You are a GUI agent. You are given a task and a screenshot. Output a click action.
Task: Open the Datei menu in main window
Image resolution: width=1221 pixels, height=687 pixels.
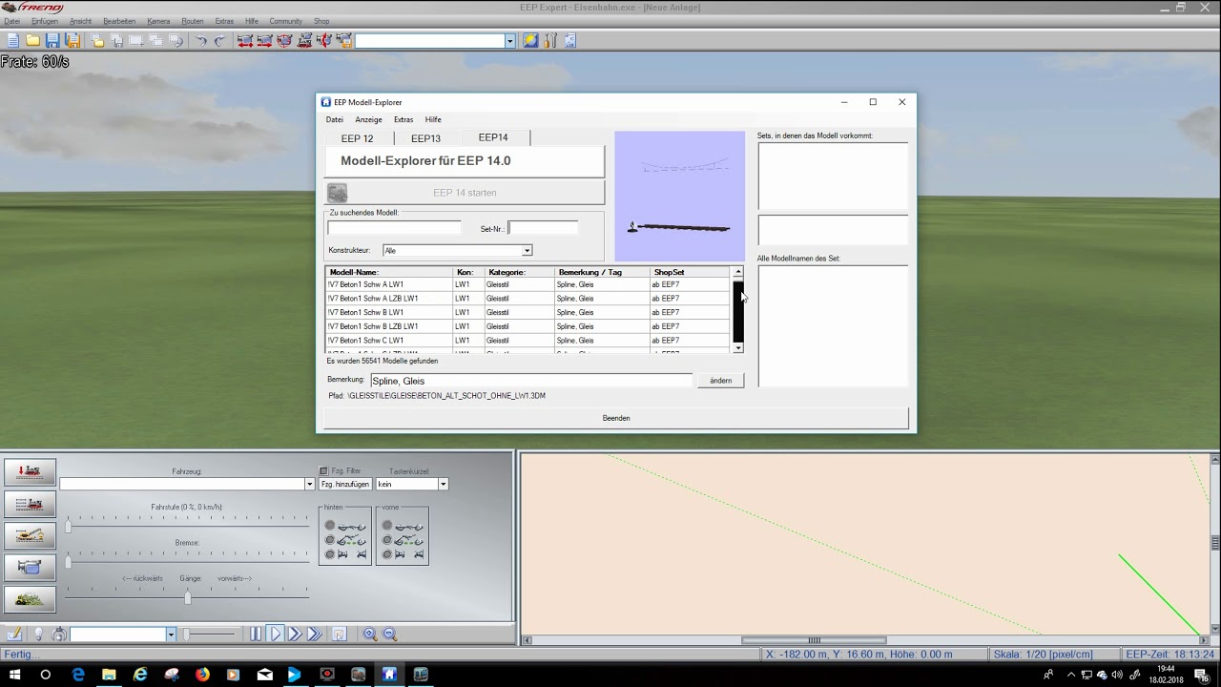coord(11,21)
